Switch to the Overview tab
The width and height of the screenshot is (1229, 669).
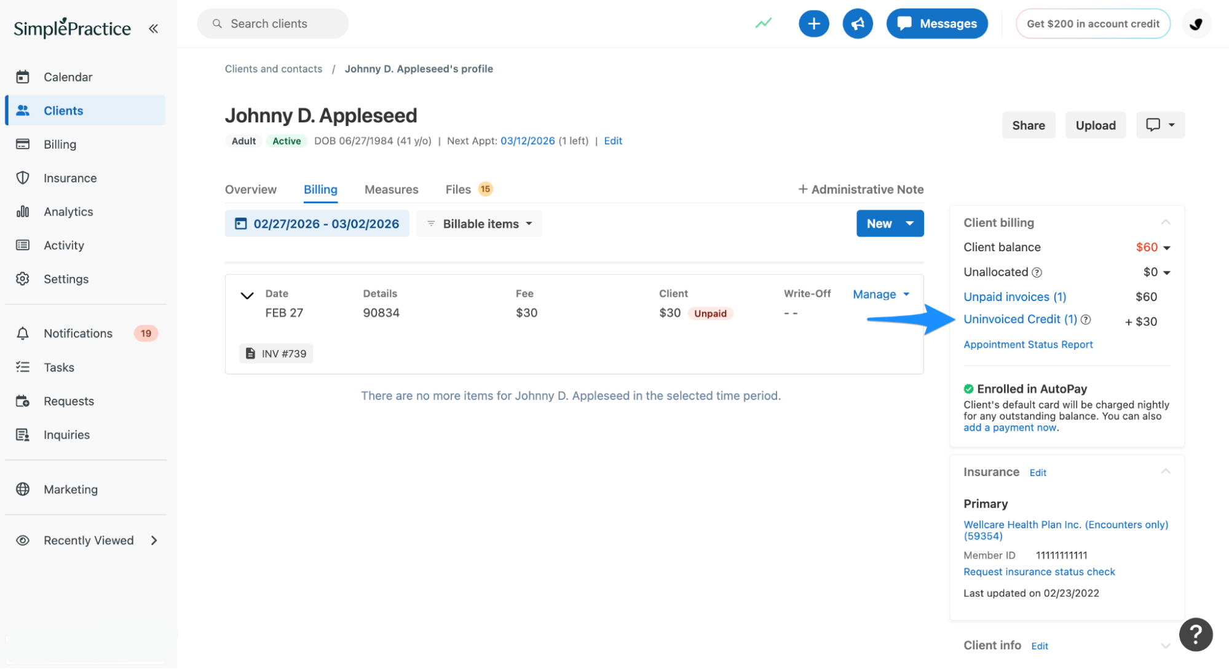(251, 189)
